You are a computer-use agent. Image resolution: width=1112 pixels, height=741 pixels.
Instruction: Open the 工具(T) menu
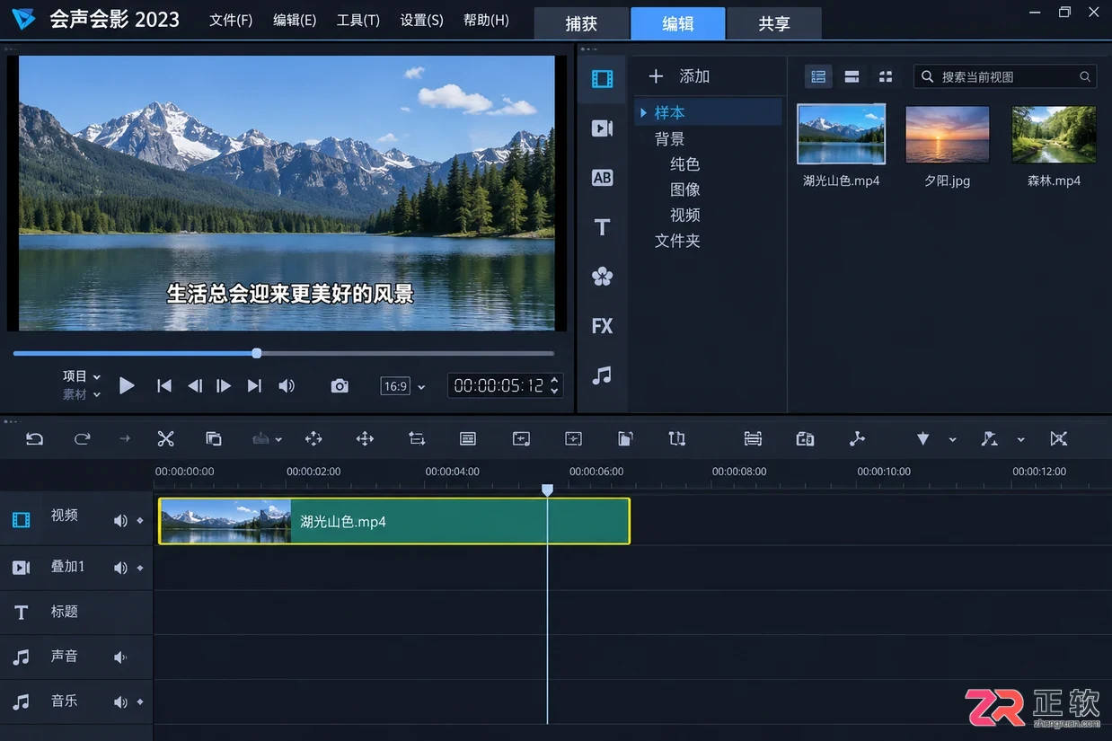click(x=358, y=20)
